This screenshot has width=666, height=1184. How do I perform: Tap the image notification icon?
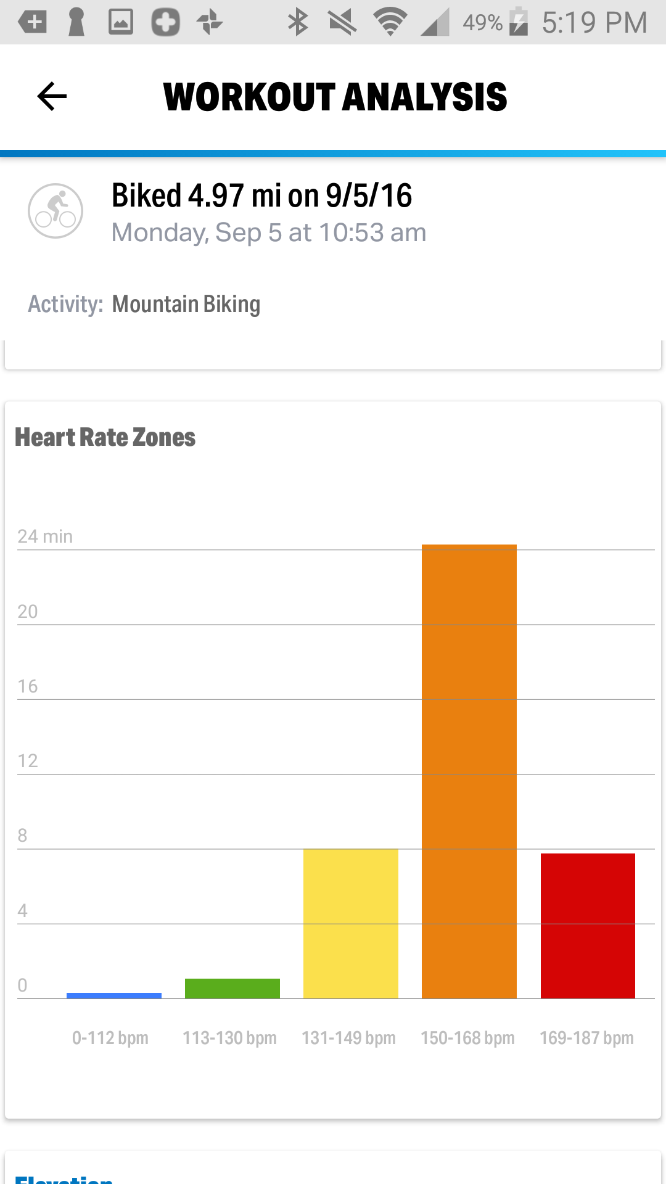tap(121, 22)
